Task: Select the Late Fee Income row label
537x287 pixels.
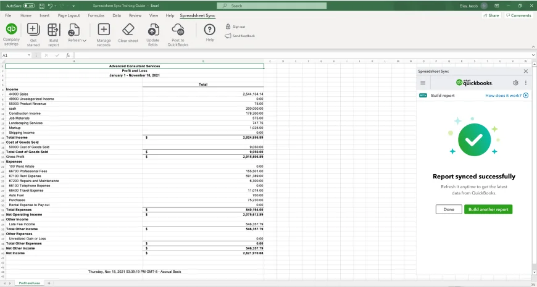Action: pyautogui.click(x=22, y=224)
